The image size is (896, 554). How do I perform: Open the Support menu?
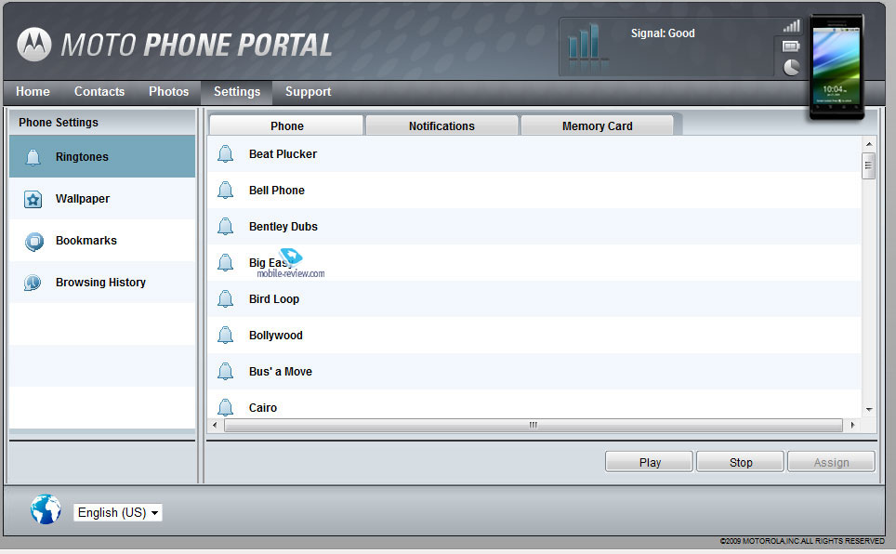pos(308,91)
